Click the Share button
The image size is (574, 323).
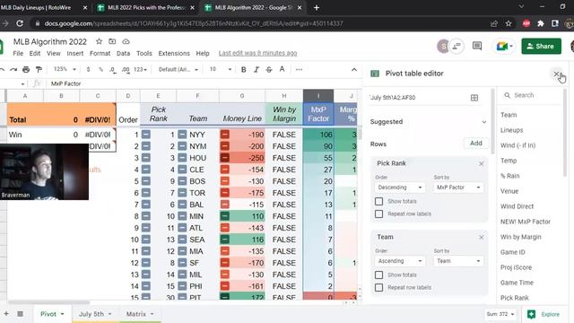(541, 46)
